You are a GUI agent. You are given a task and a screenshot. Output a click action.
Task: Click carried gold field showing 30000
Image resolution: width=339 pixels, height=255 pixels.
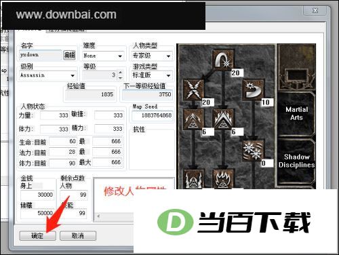tap(37, 195)
